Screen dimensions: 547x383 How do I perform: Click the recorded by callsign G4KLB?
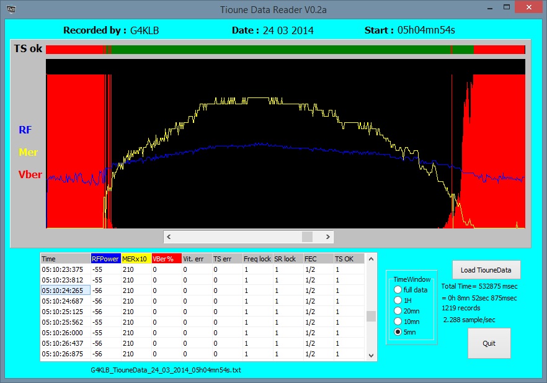145,30
